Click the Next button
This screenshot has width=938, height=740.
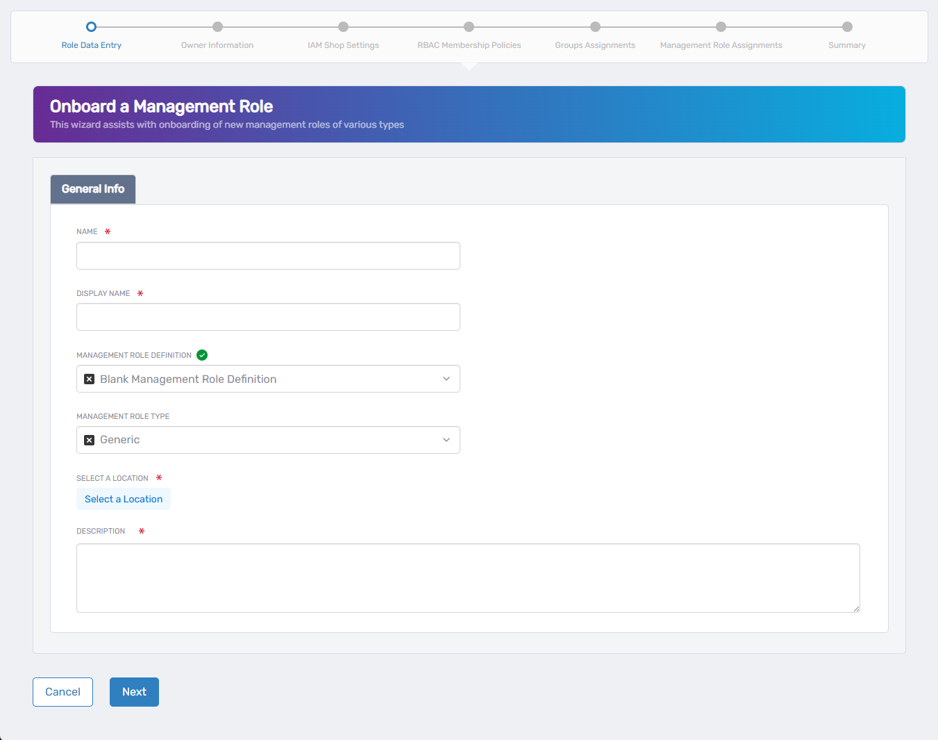pyautogui.click(x=134, y=692)
